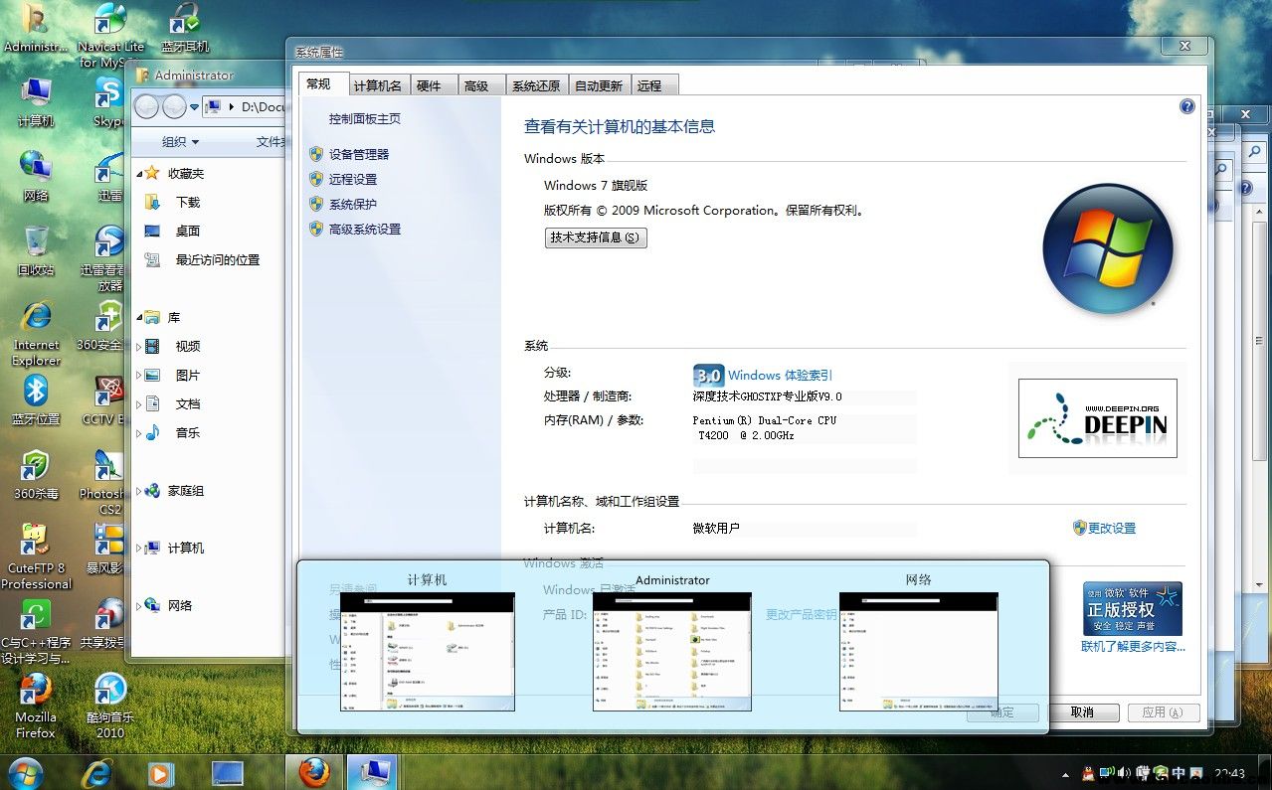The height and width of the screenshot is (790, 1272).
Task: Open the 蓝牙位置 Bluetooth desktop icon
Action: coord(36,392)
